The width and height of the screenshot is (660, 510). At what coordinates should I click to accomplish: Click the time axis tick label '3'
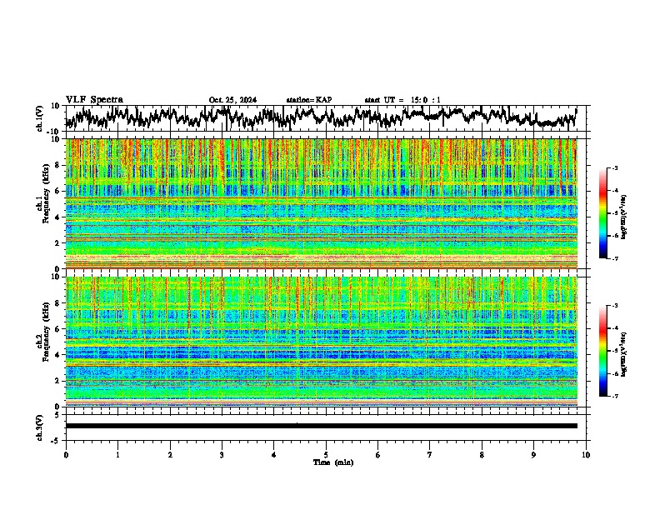click(222, 455)
